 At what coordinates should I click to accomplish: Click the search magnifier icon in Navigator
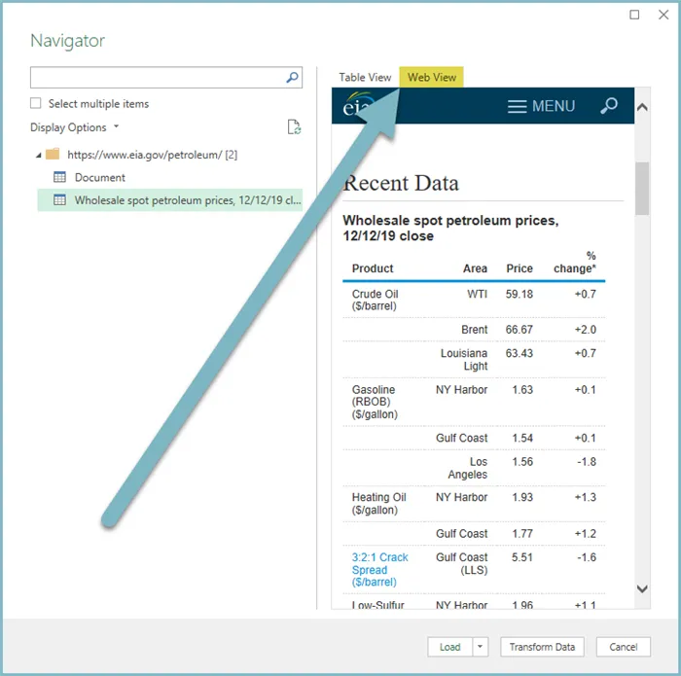[x=292, y=78]
